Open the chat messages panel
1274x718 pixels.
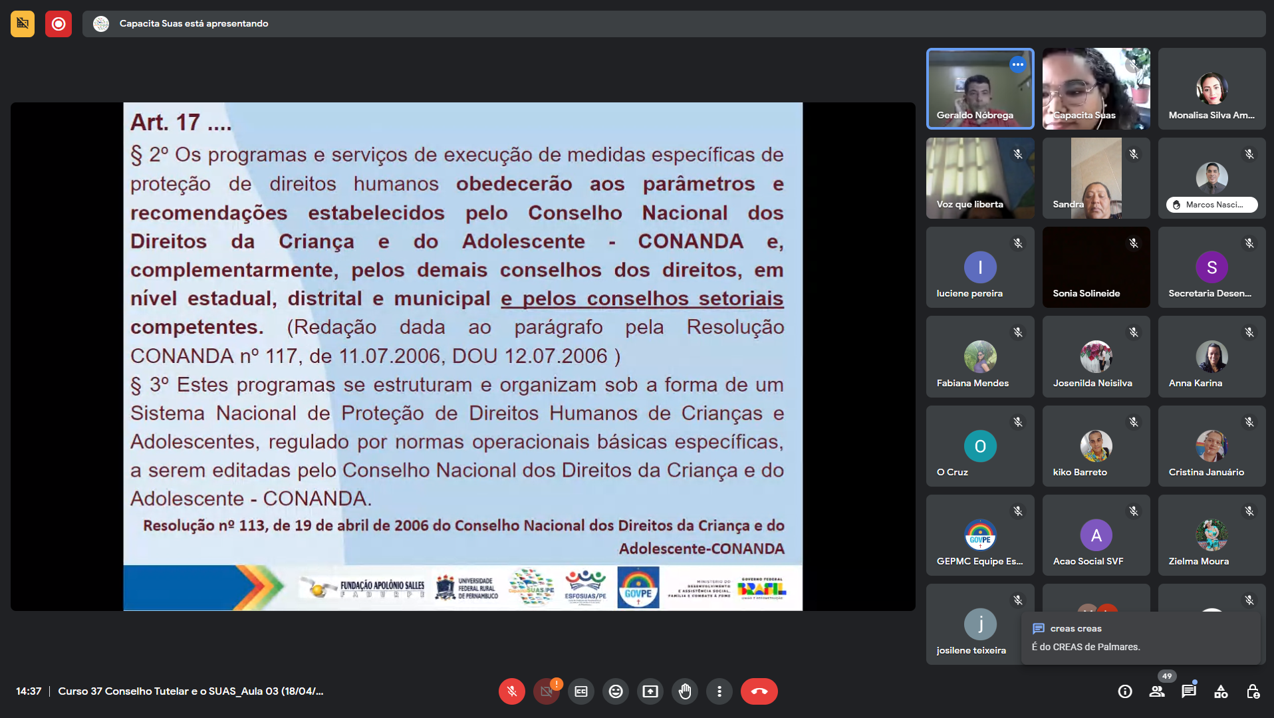click(1189, 691)
